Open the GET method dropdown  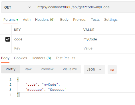[18, 7]
